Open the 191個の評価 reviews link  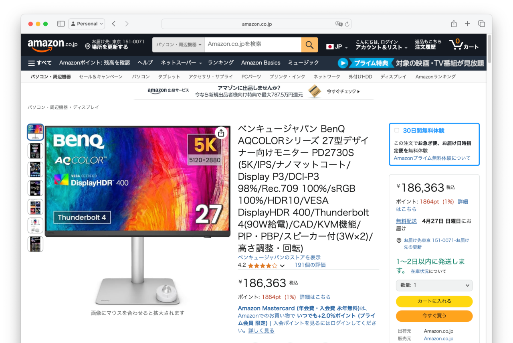(x=310, y=265)
